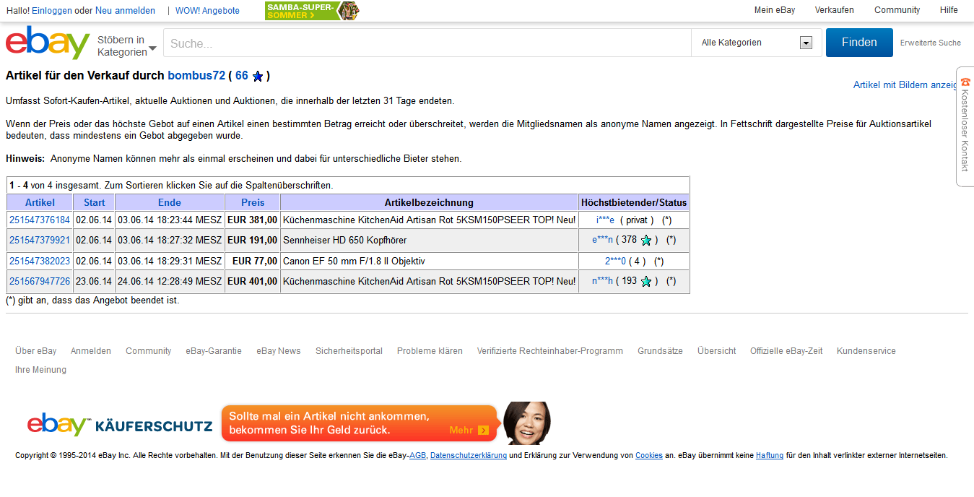
Task: Click the eBay logo
Action: click(48, 43)
